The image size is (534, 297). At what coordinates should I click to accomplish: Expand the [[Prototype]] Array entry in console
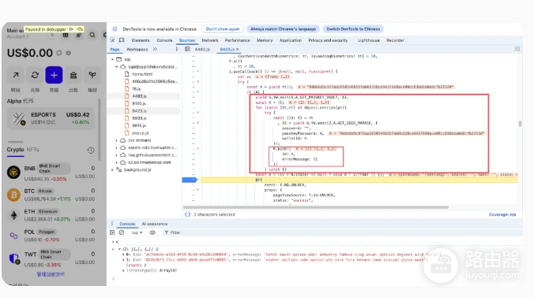123,270
